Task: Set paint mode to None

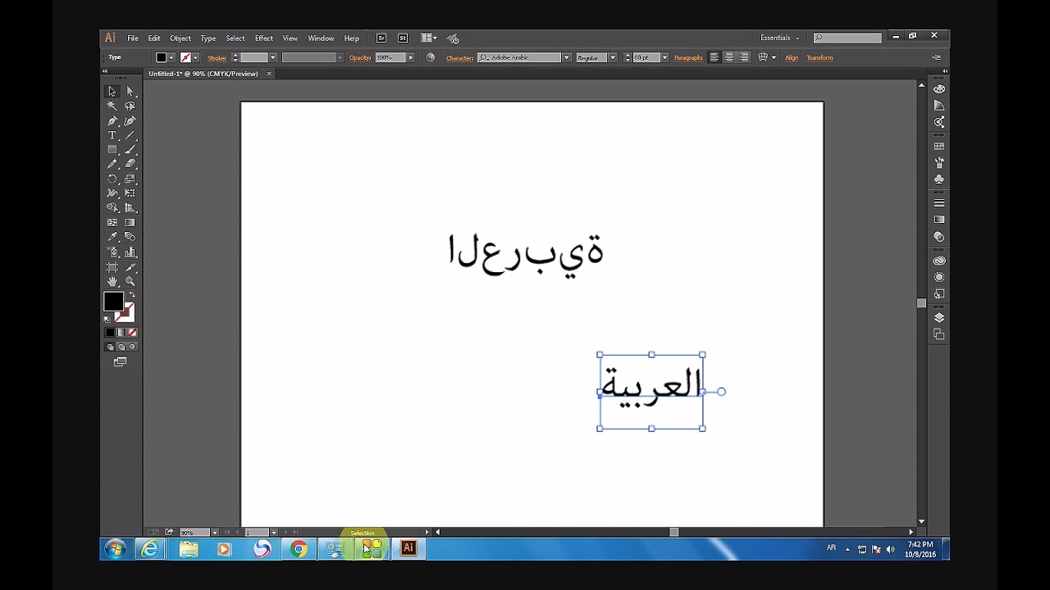Action: [133, 332]
